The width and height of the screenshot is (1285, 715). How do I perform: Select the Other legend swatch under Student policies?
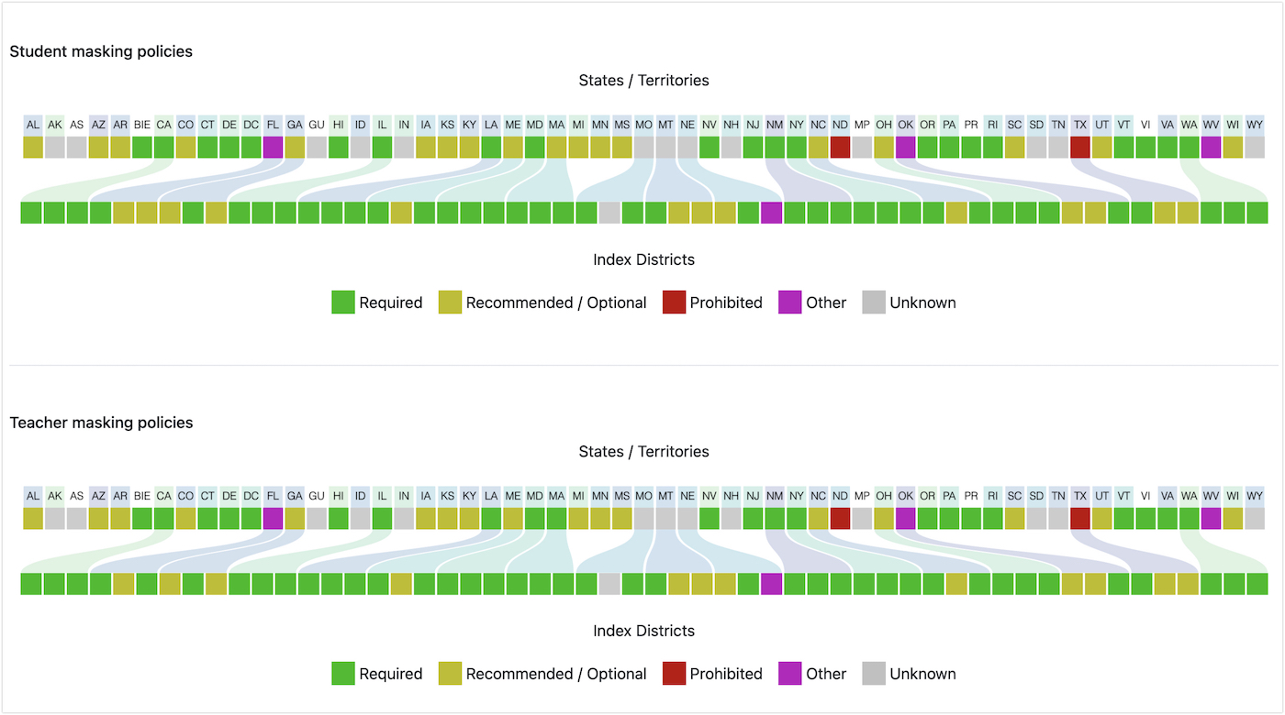789,302
